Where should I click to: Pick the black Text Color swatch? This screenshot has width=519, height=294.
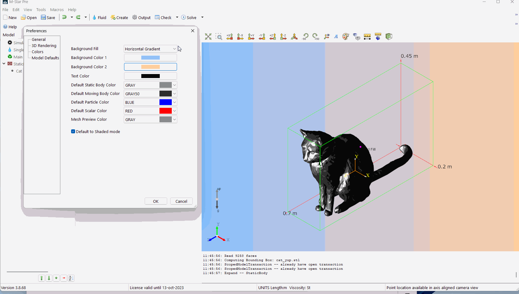click(150, 76)
